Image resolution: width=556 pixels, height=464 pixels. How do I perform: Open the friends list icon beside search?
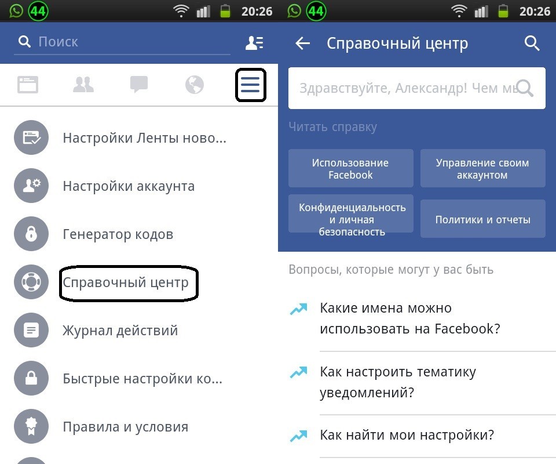[254, 43]
